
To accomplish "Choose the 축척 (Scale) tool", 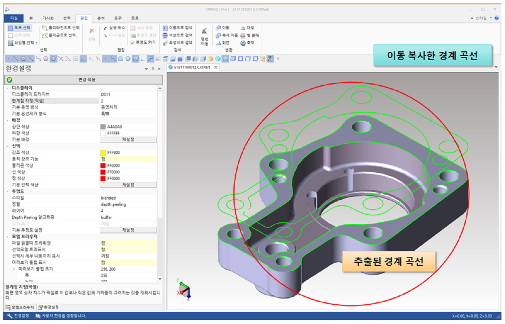I will coord(243,43).
